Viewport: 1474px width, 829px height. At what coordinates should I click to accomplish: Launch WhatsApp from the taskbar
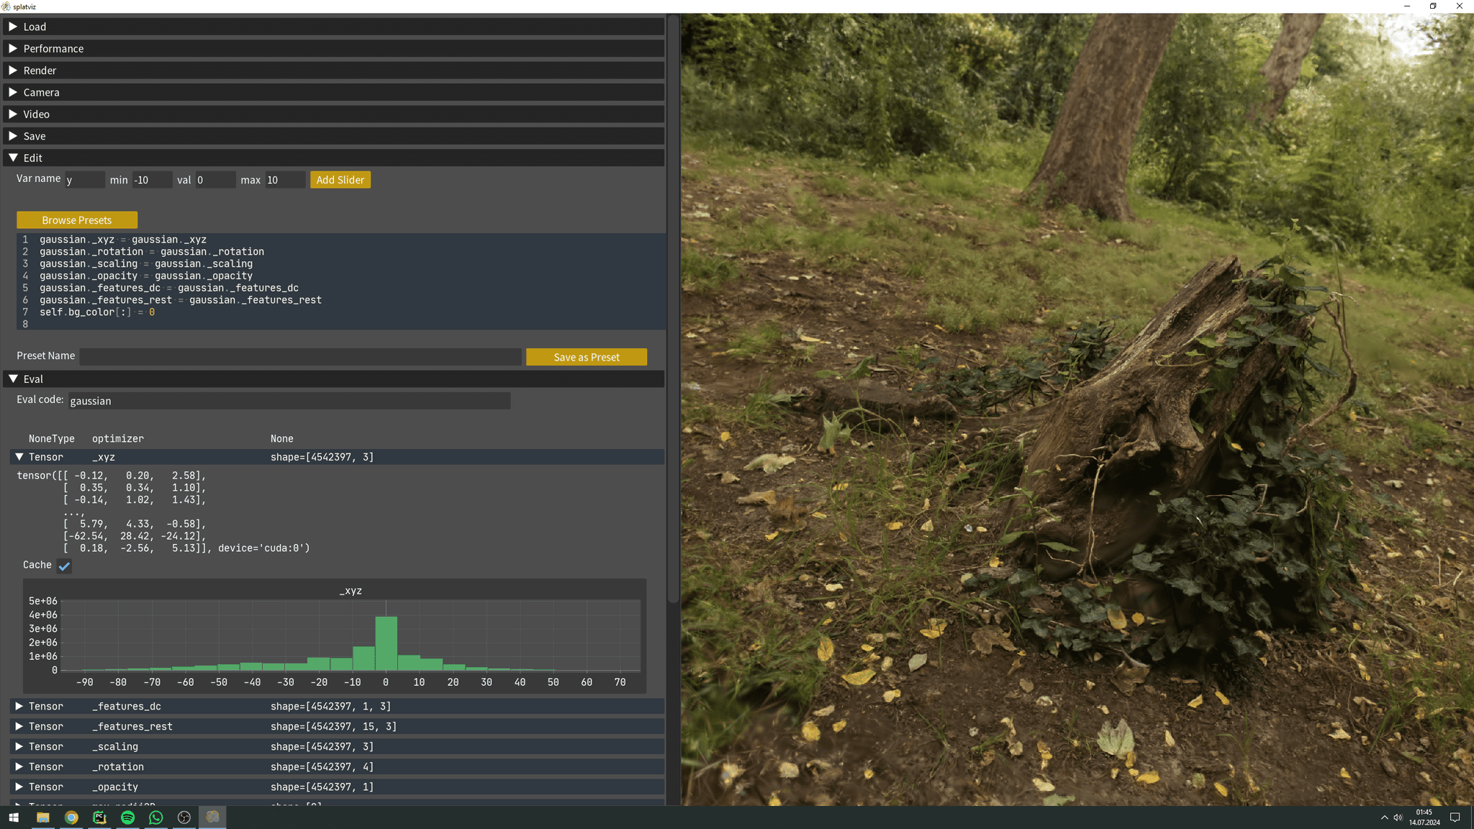(x=156, y=817)
